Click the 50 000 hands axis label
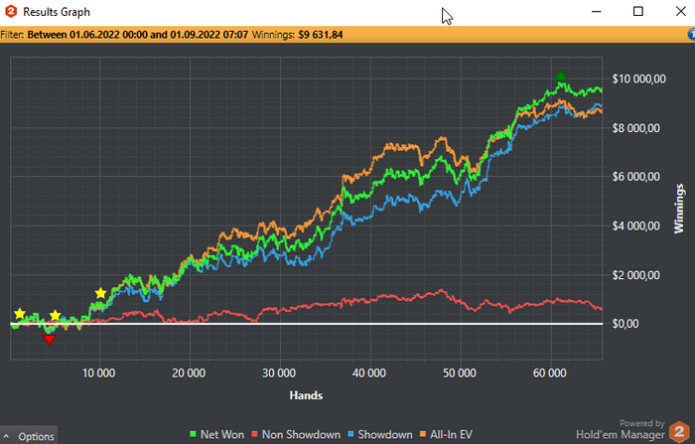This screenshot has height=444, width=695. click(x=460, y=373)
